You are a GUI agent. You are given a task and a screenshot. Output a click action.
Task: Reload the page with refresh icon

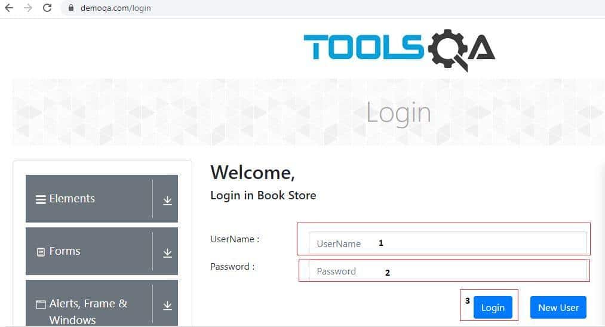47,8
